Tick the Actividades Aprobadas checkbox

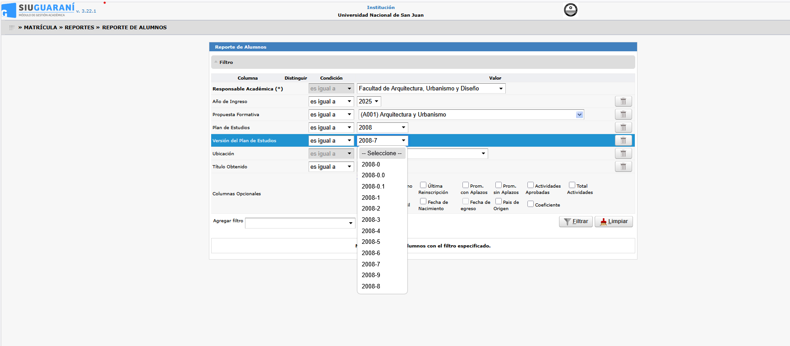pyautogui.click(x=531, y=185)
